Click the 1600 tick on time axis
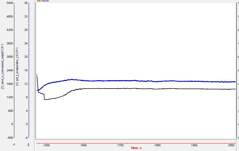239x151 pixels. [83, 145]
